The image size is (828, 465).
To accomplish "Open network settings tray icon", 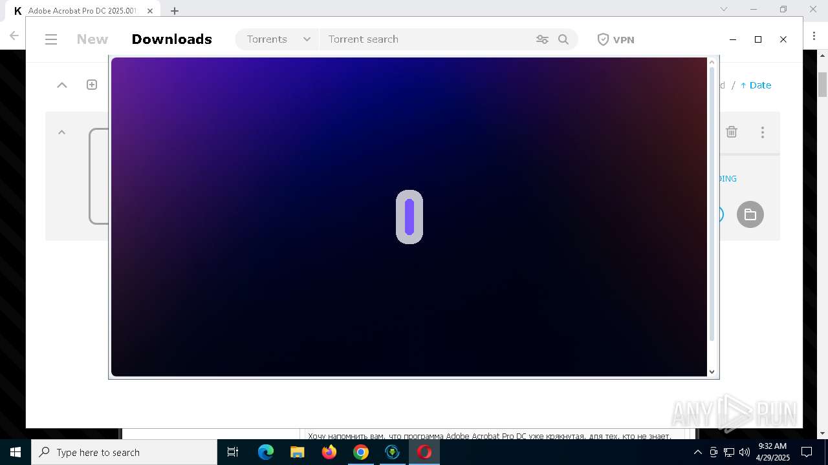I will (729, 452).
